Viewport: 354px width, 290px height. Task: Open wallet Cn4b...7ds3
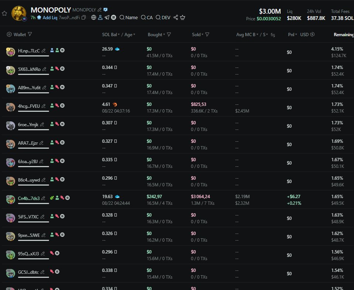(x=29, y=198)
